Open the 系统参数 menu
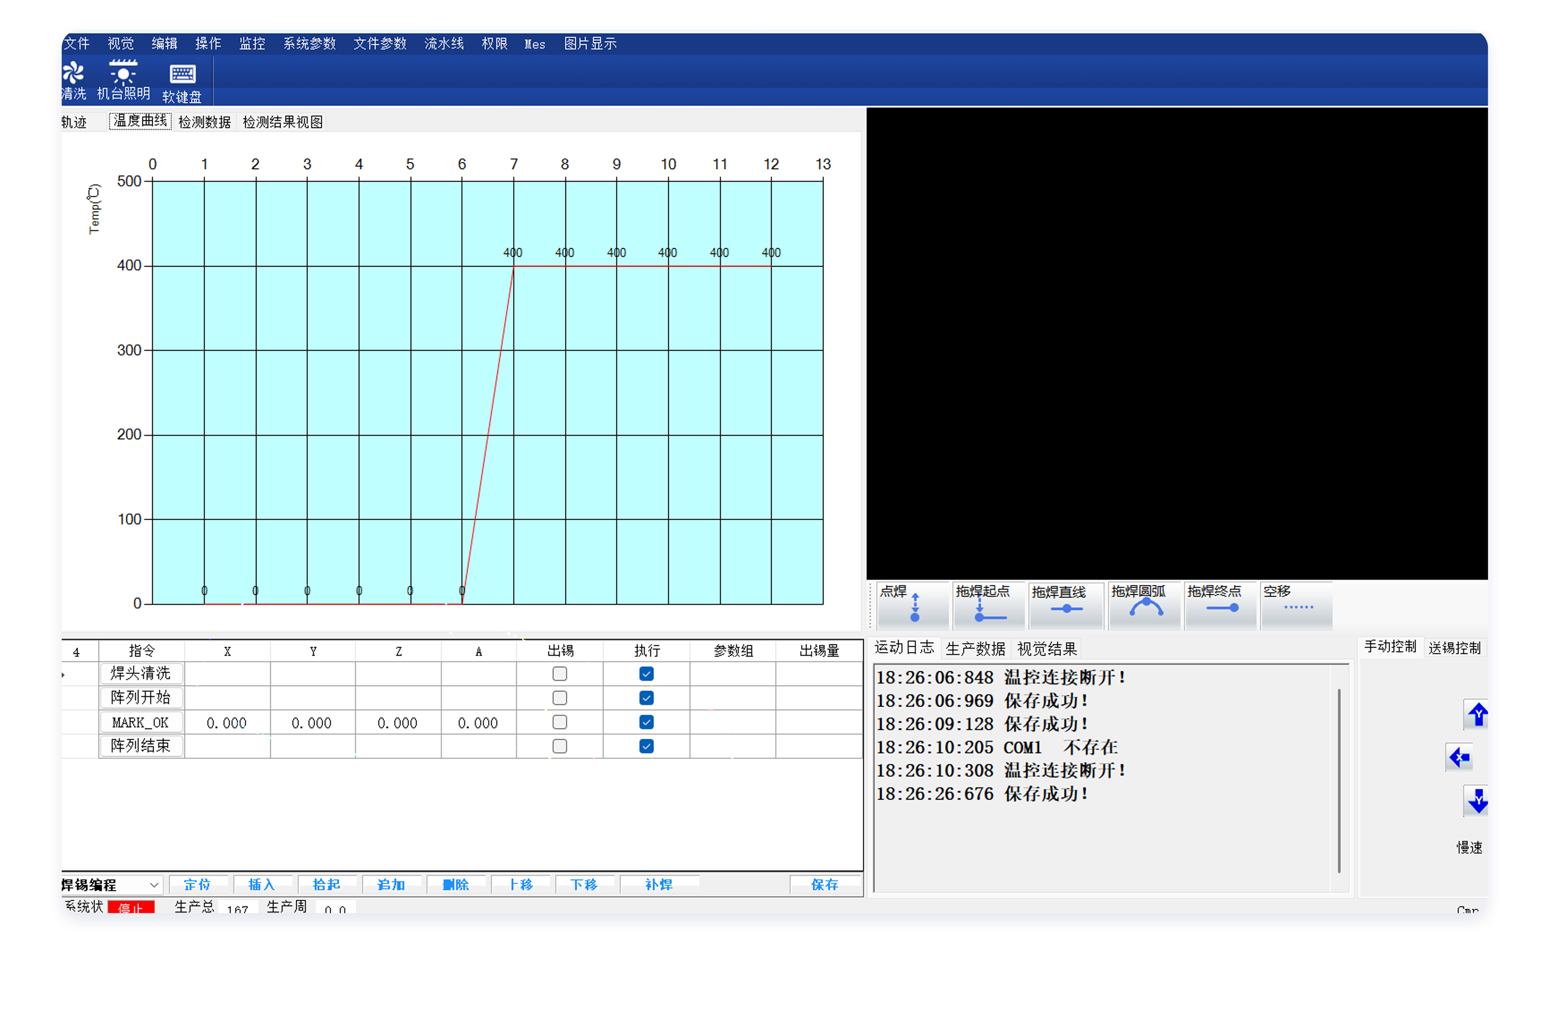The width and height of the screenshot is (1554, 1011). pyautogui.click(x=310, y=44)
